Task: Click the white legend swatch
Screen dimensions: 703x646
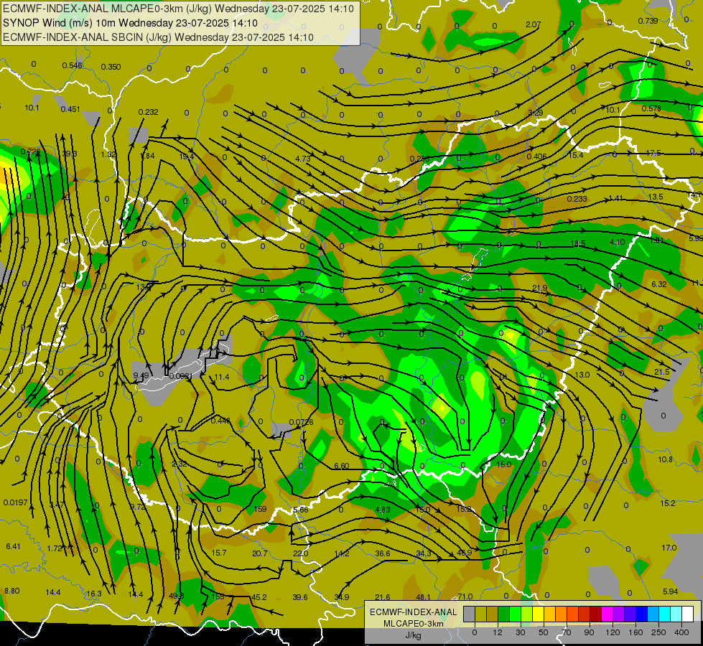Action: point(688,614)
